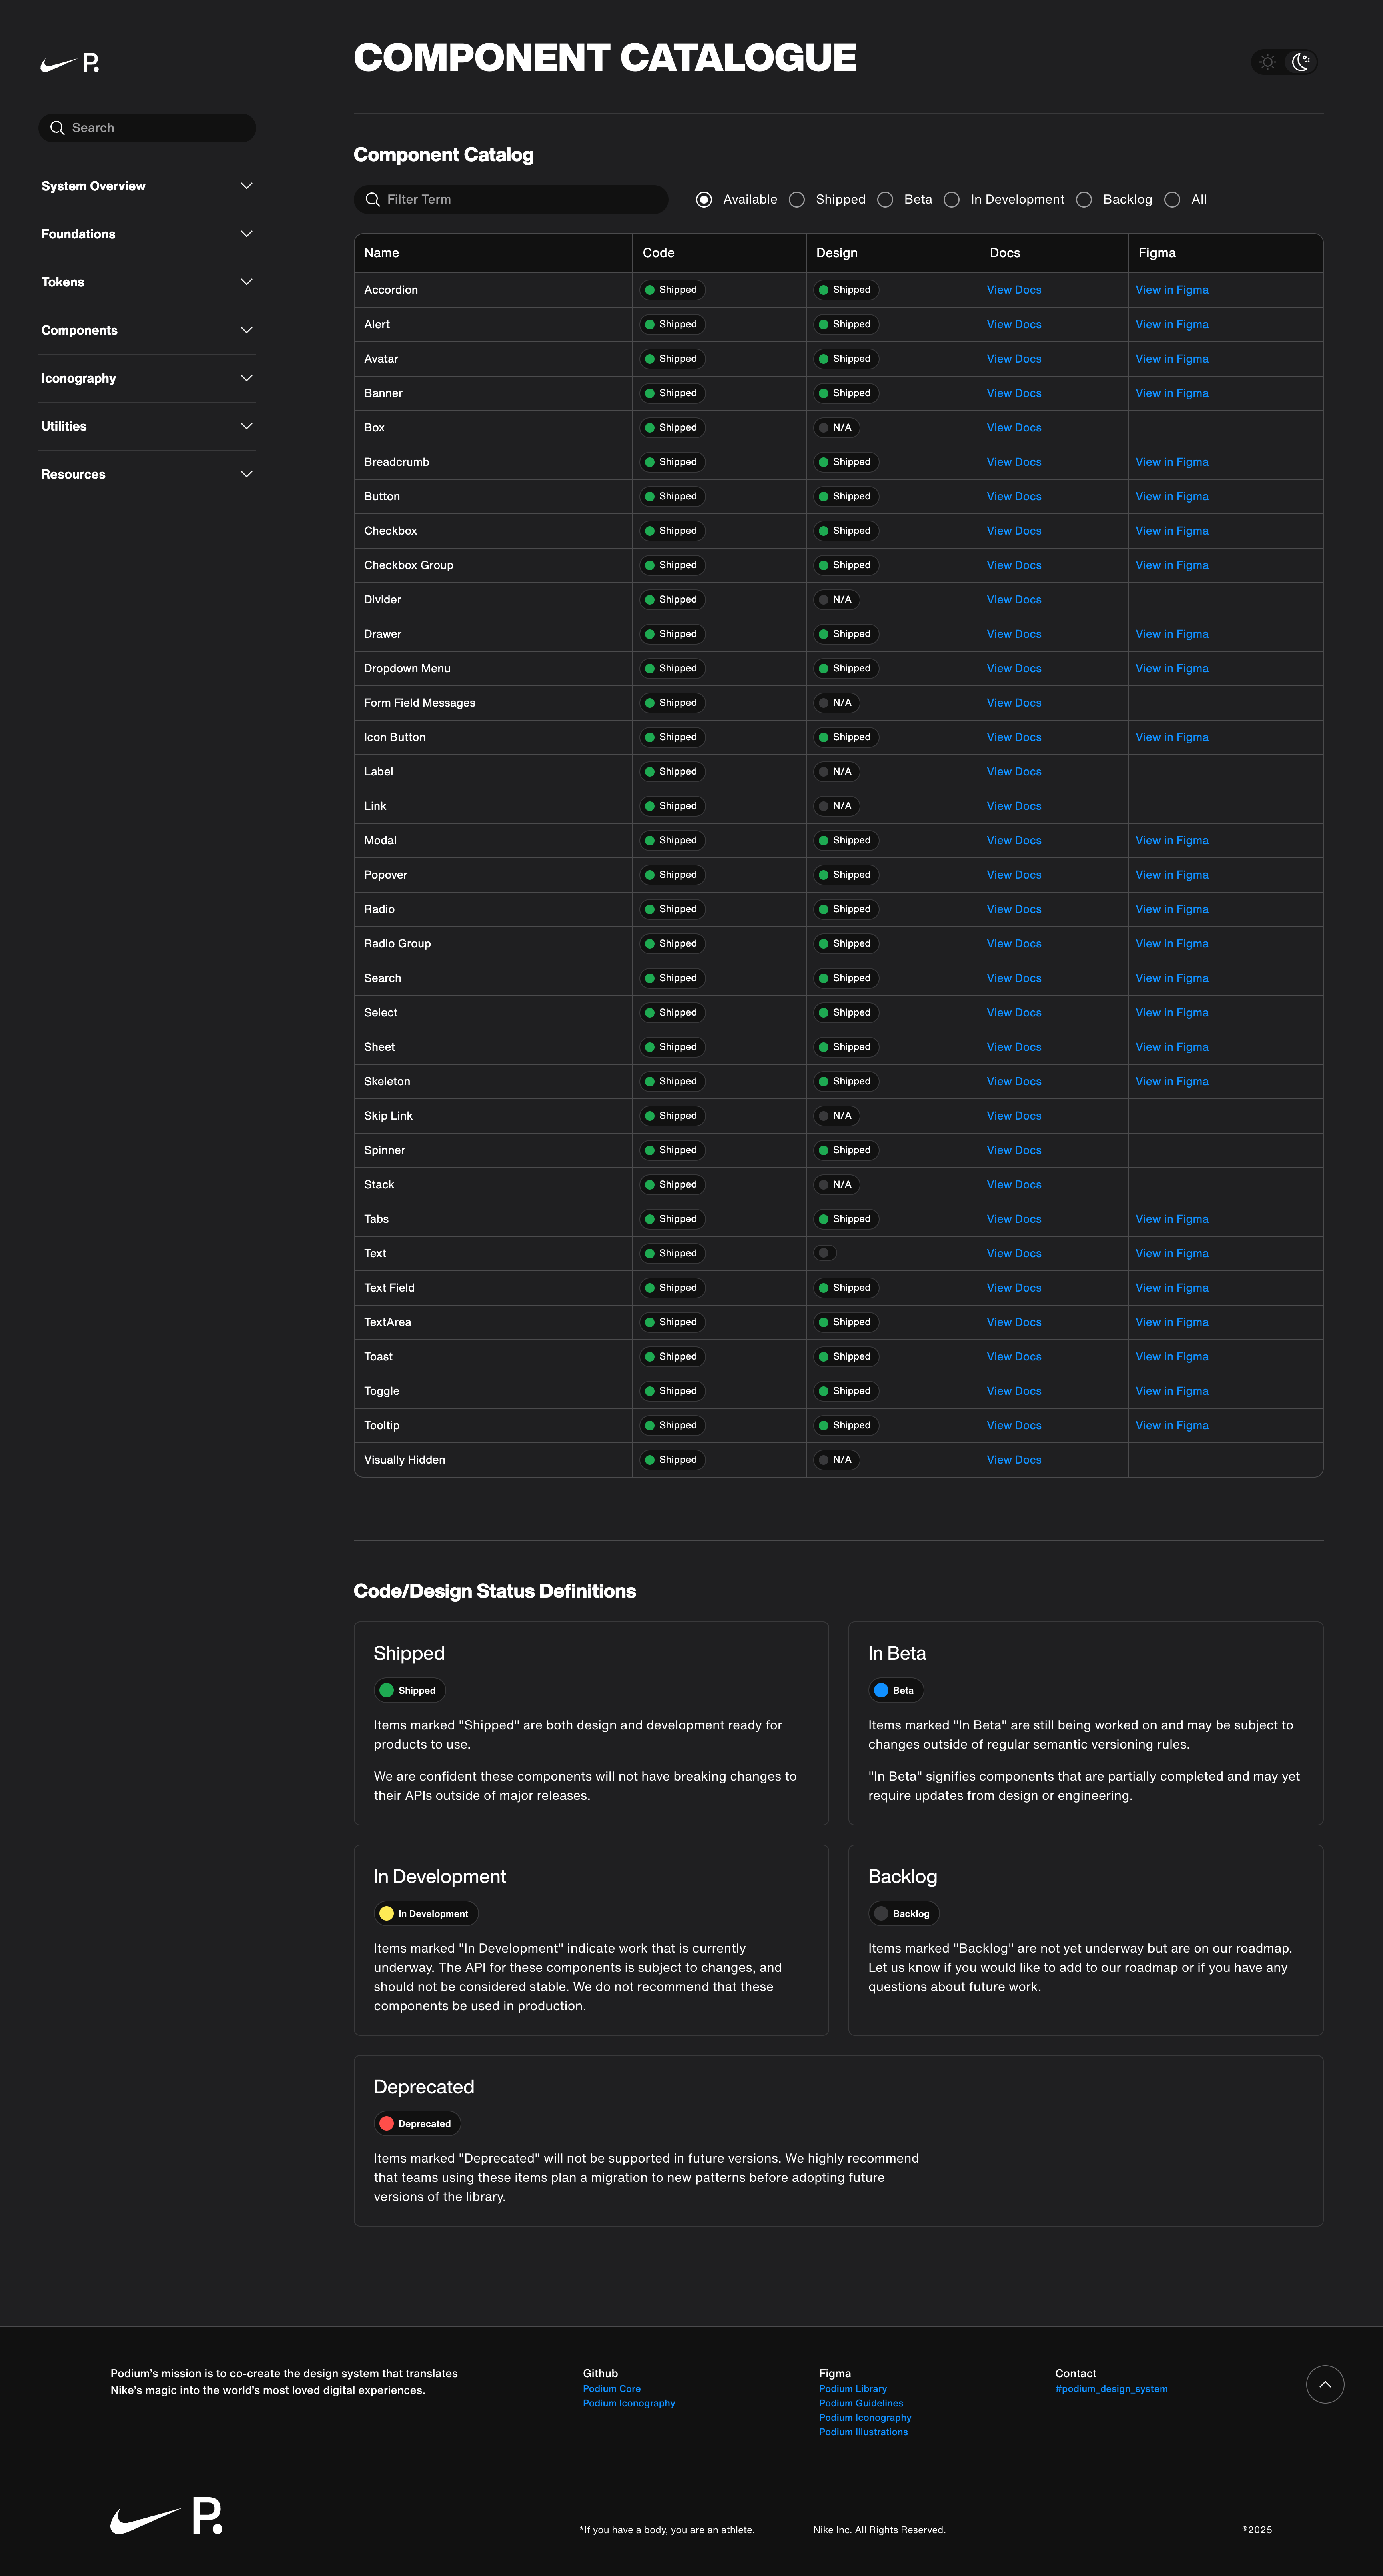Open the Podium Core Github link
The width and height of the screenshot is (1383, 2576).
pos(612,2389)
